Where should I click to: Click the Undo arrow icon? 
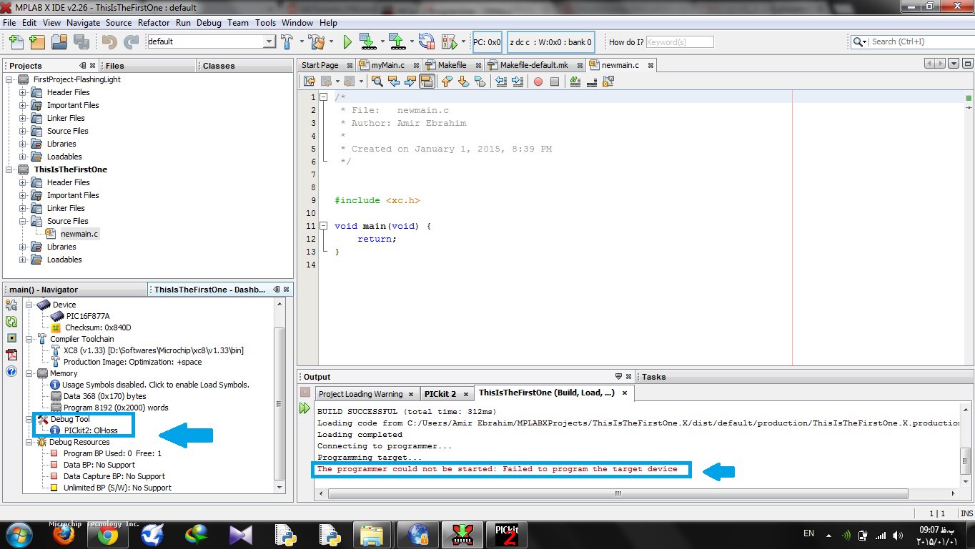tap(109, 41)
